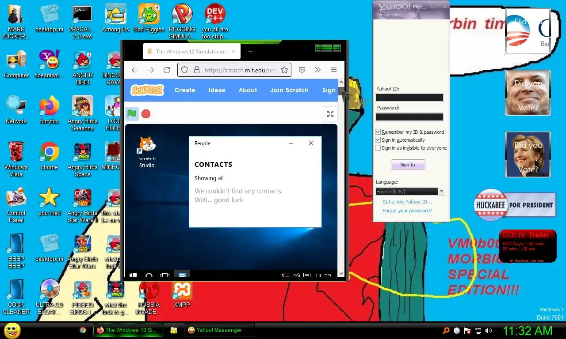The width and height of the screenshot is (566, 339).
Task: Open the Messenger menu in Yahoo Messenger
Action: (389, 15)
